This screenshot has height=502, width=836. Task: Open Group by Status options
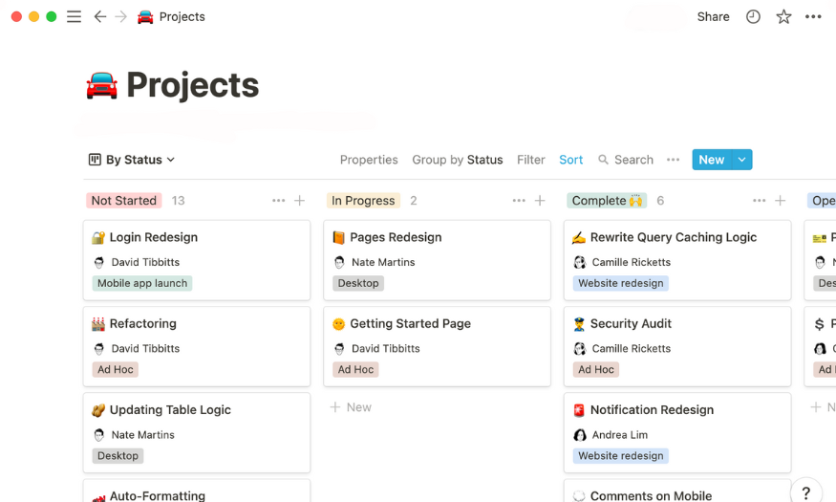pos(458,160)
